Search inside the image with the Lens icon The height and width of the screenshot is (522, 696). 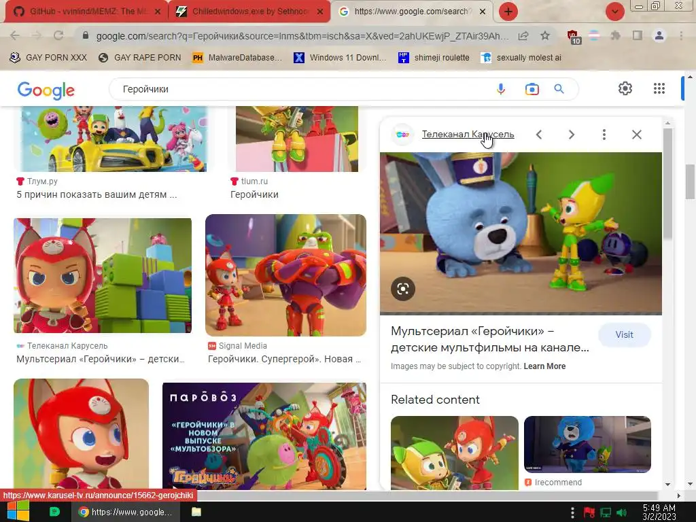403,289
